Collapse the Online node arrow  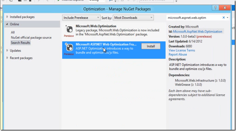tap(7, 24)
